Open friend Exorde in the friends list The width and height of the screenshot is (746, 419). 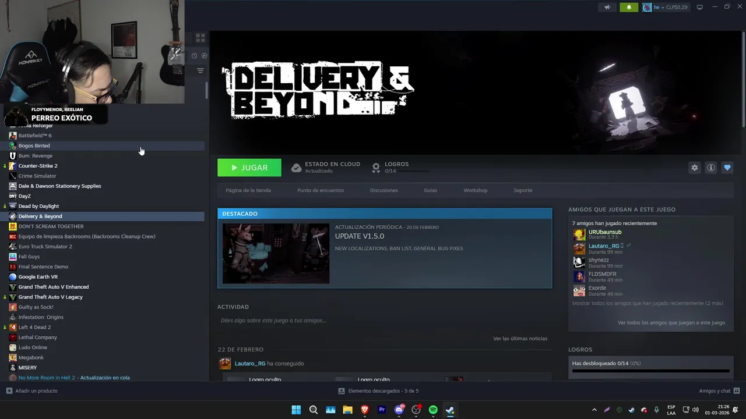click(597, 288)
